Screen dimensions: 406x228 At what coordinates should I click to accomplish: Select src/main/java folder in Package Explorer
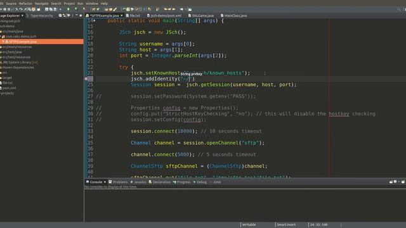[x=13, y=31]
